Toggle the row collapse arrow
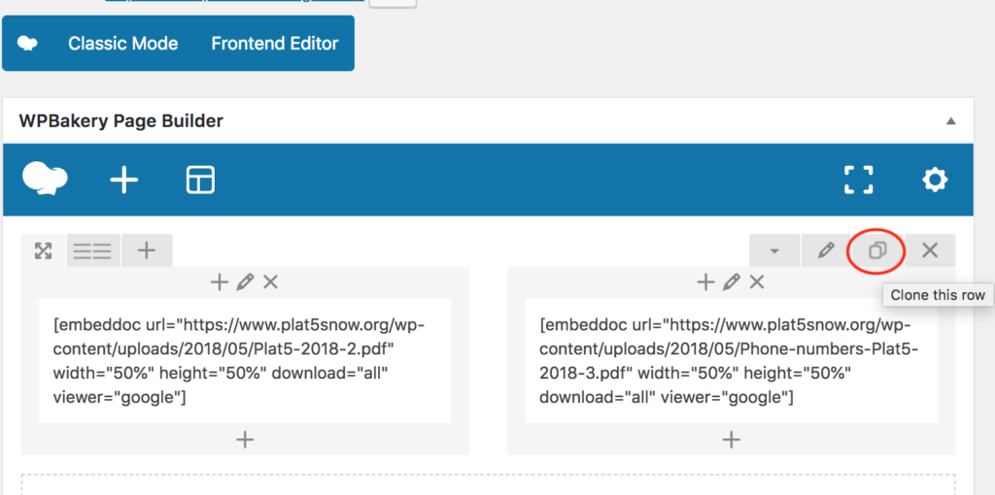 point(774,251)
